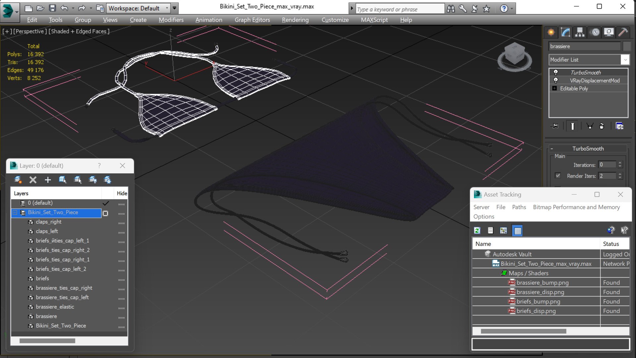Image resolution: width=636 pixels, height=358 pixels.
Task: Click the Save File icon
Action: click(x=52, y=8)
